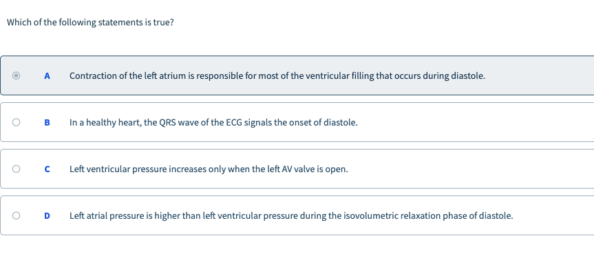Click the blue letter B label

(x=47, y=123)
